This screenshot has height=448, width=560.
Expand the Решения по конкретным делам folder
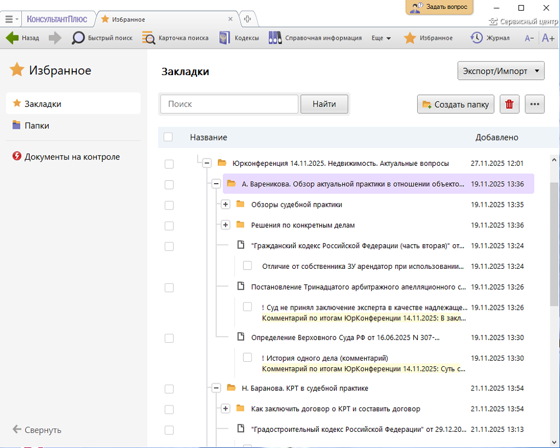(x=226, y=225)
